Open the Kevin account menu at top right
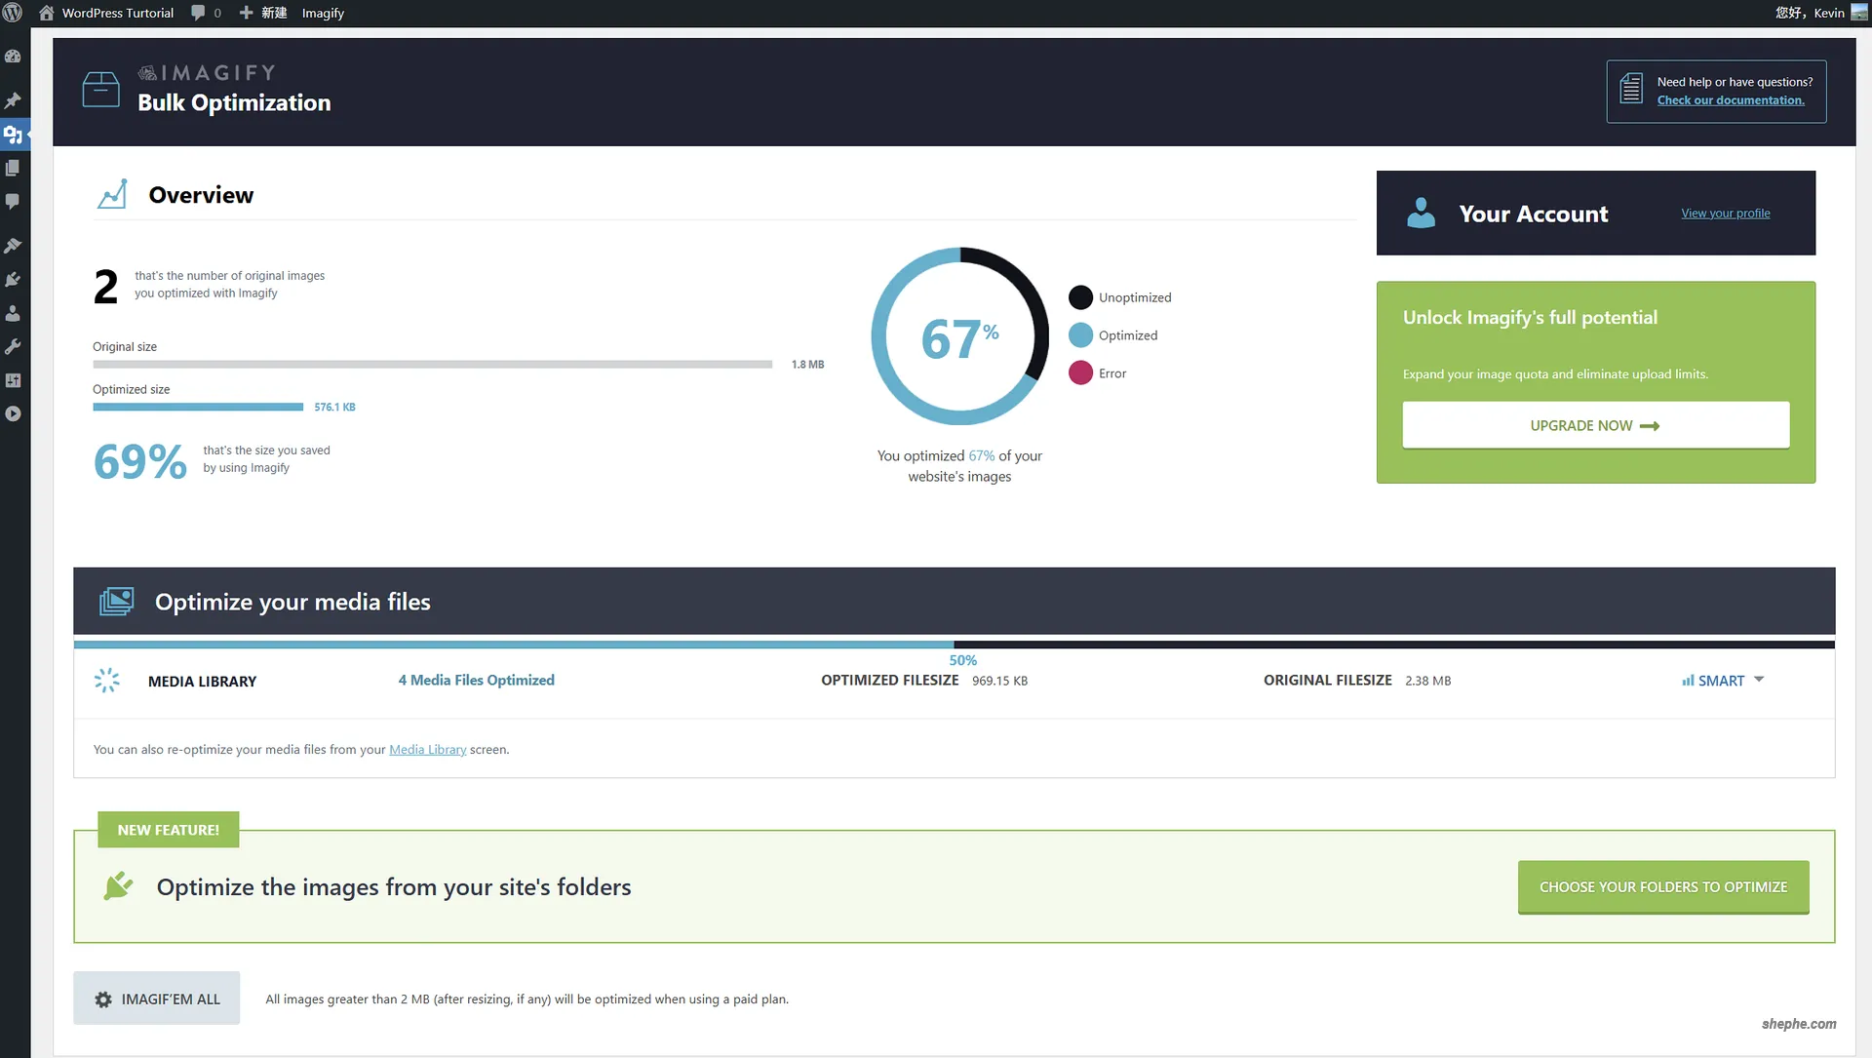This screenshot has height=1058, width=1872. 1814,13
